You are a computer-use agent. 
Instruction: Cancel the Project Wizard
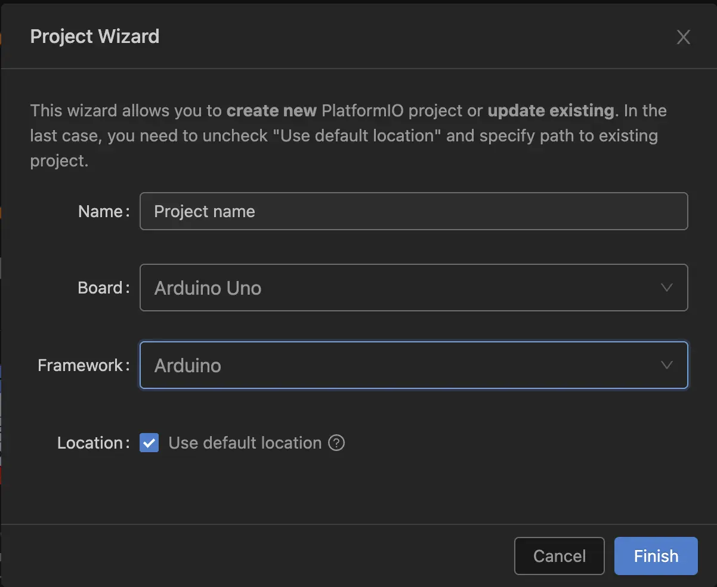pyautogui.click(x=559, y=555)
